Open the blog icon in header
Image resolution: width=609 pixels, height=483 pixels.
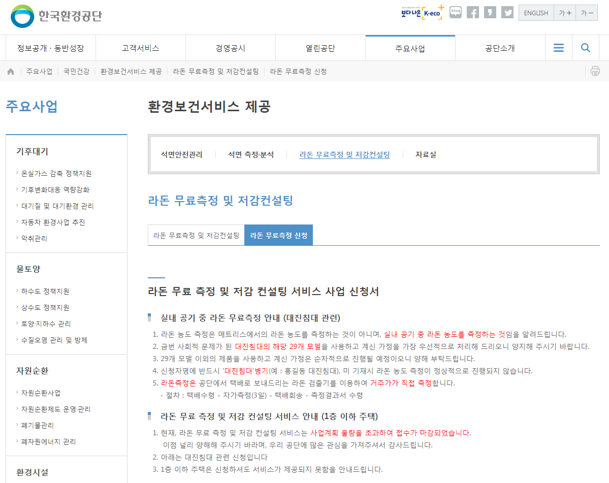456,12
